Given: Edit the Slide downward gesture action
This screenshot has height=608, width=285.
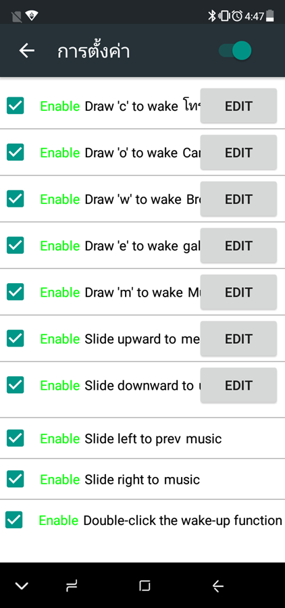Looking at the screenshot, I should point(238,385).
